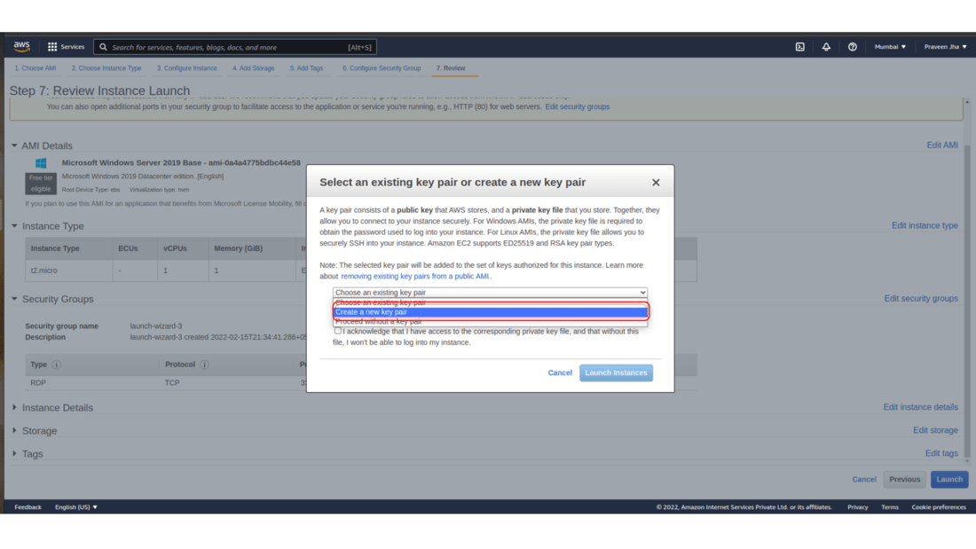Viewport: 976px width, 549px height.
Task: Click the Previous button
Action: (904, 479)
